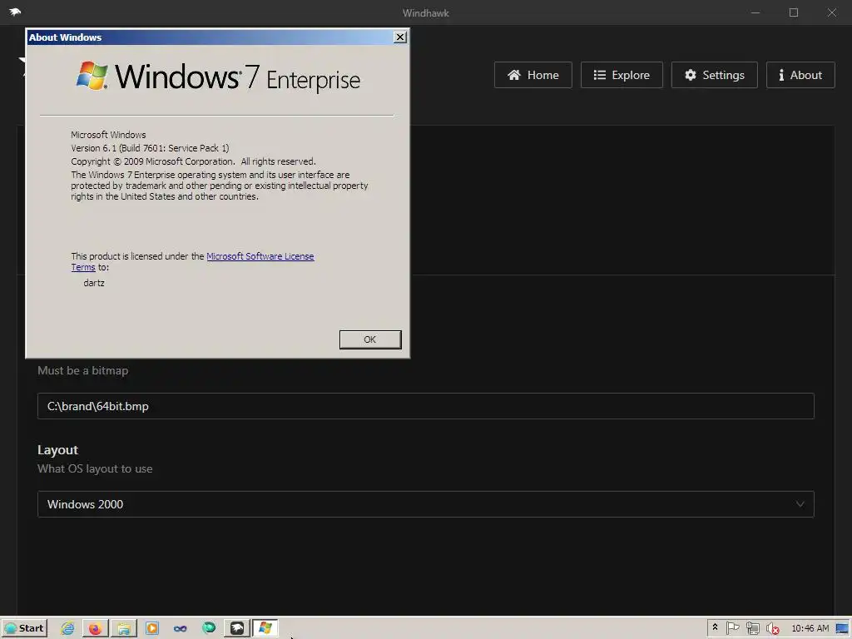Click the licensed user name 'dartz'

click(94, 283)
